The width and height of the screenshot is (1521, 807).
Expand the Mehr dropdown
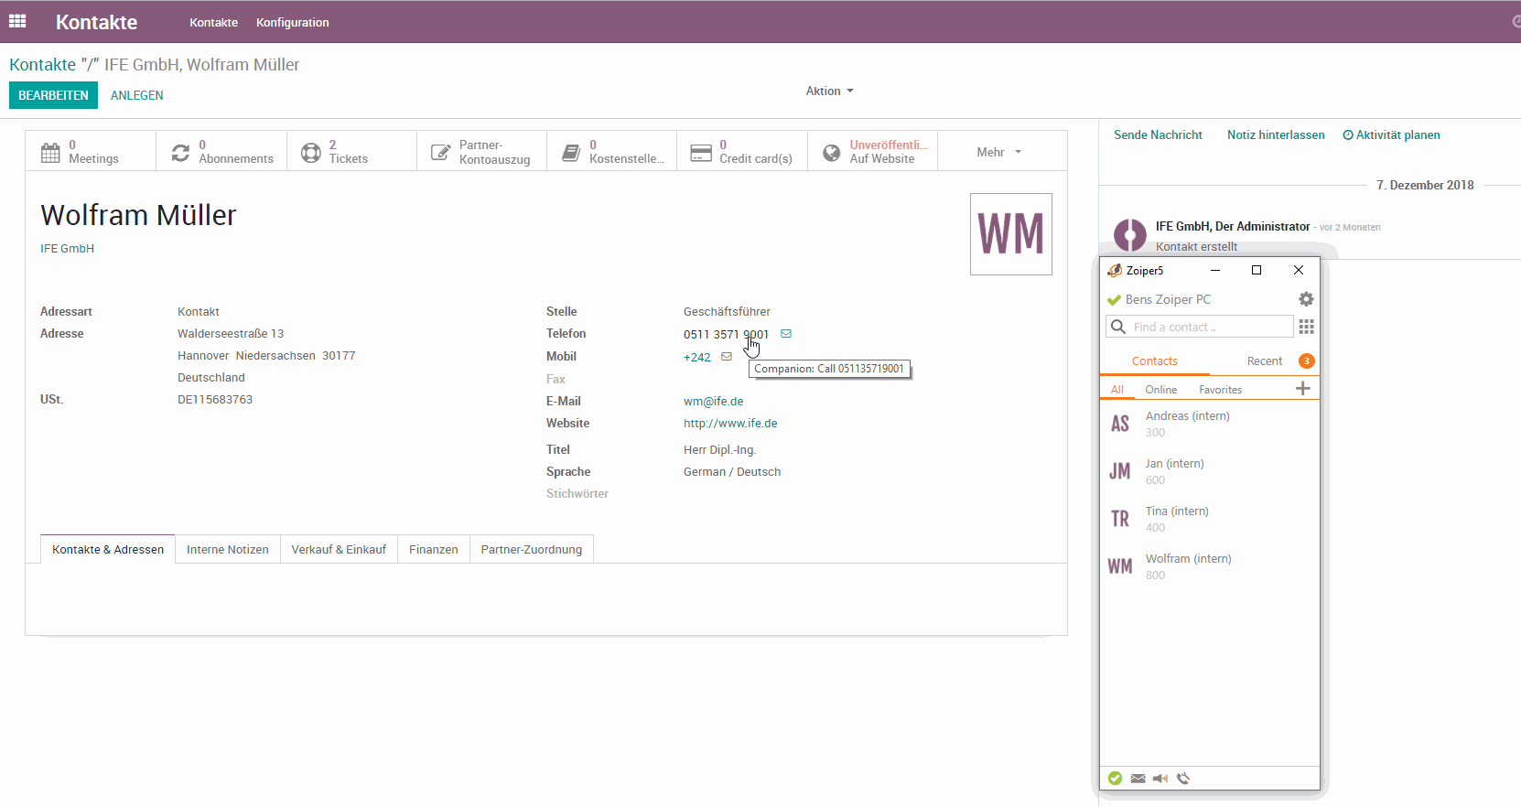click(x=998, y=152)
